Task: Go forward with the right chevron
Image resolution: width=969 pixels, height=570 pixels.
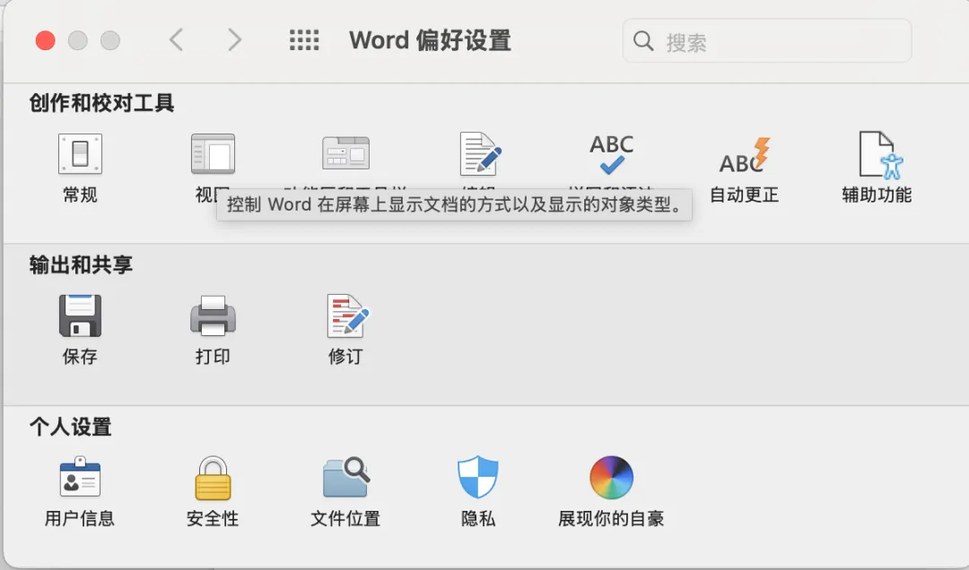Action: [234, 40]
